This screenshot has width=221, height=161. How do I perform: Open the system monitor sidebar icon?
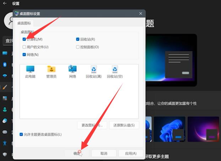click(x=5, y=53)
